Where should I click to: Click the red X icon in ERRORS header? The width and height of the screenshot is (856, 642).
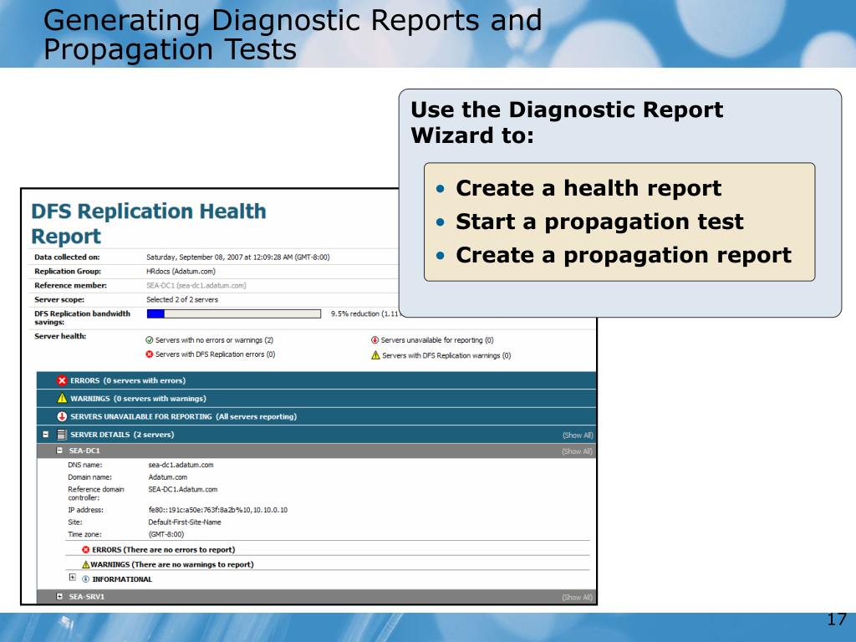pos(62,380)
